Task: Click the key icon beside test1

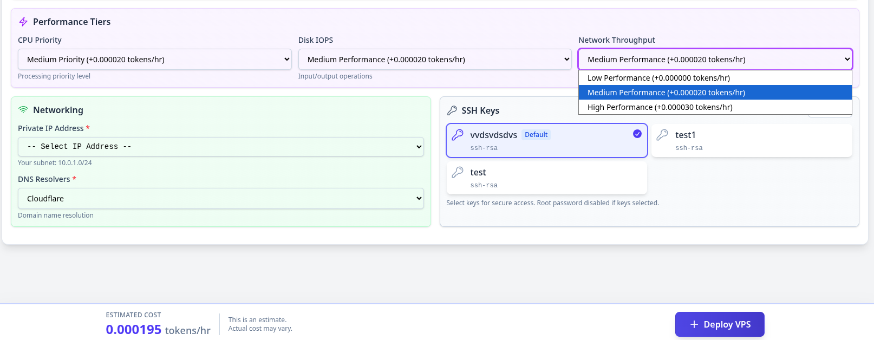Action: point(662,135)
